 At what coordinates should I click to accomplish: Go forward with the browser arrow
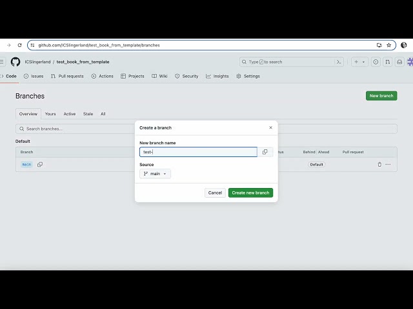[x=8, y=45]
